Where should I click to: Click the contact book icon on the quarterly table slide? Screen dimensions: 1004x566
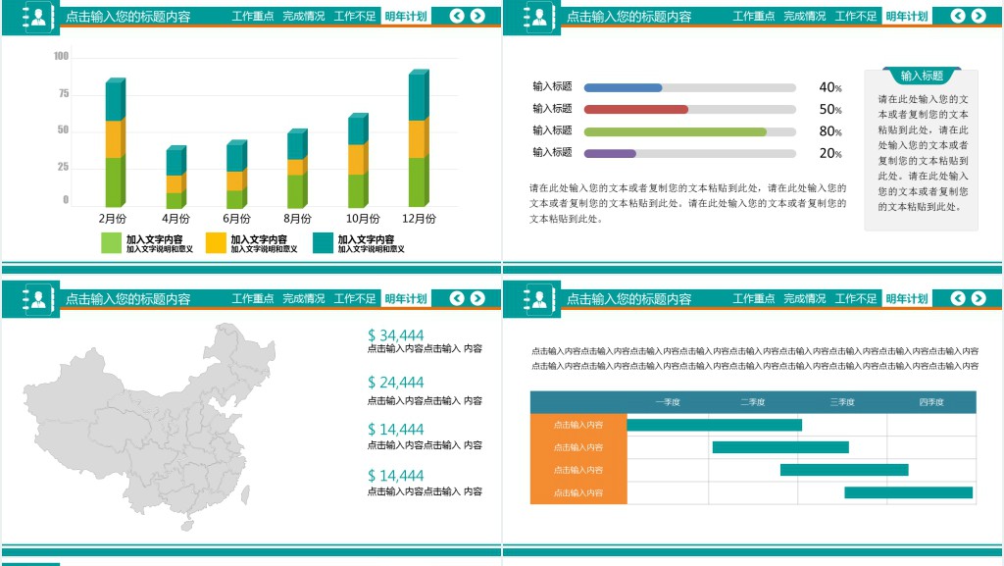[x=539, y=299]
